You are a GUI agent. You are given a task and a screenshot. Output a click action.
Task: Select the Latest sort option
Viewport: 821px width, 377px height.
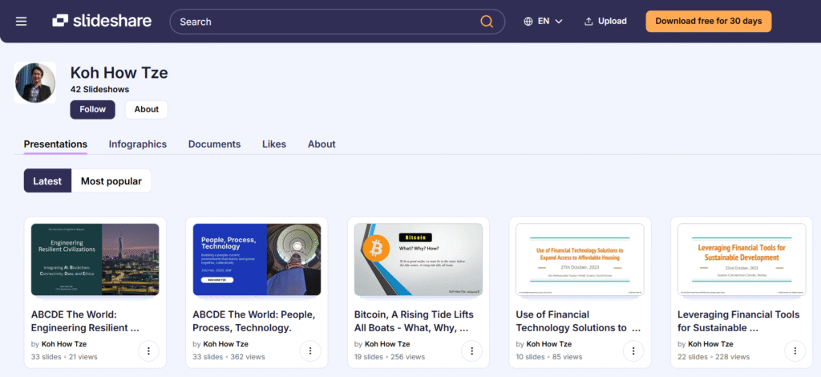pyautogui.click(x=47, y=181)
